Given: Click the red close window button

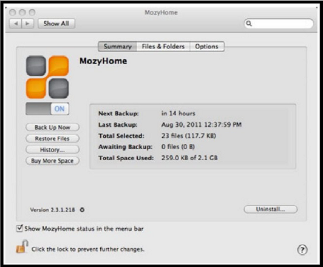Looking at the screenshot, I should tap(12, 12).
